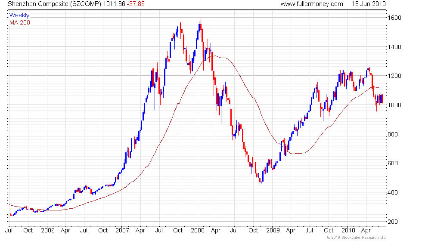Click the 1400 price axis label
The height and width of the screenshot is (241, 422).
[394, 47]
